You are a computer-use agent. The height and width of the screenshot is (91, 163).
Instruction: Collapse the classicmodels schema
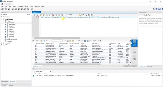pyautogui.click(x=2, y=19)
